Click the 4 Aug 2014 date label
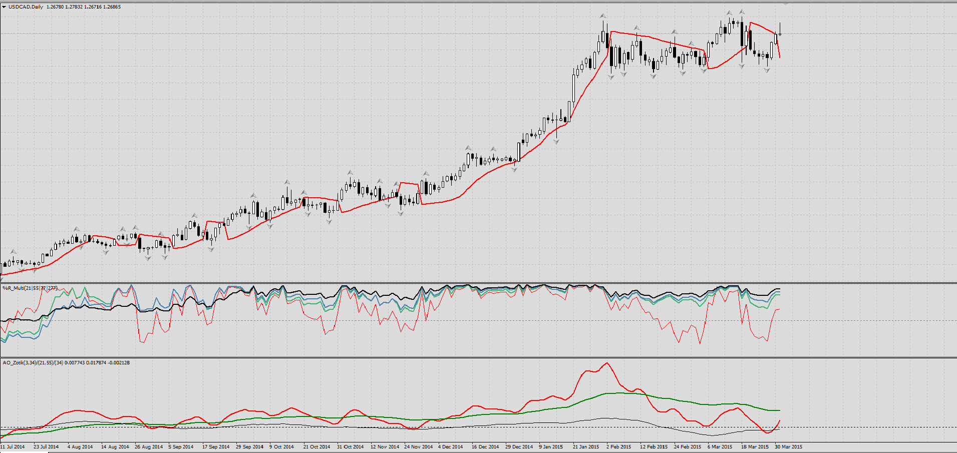This screenshot has width=957, height=453. point(80,447)
